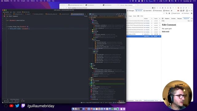Viewport: 197px width, 111px height.
Task: Open the Performance panel in DevTools
Action: [157, 11]
